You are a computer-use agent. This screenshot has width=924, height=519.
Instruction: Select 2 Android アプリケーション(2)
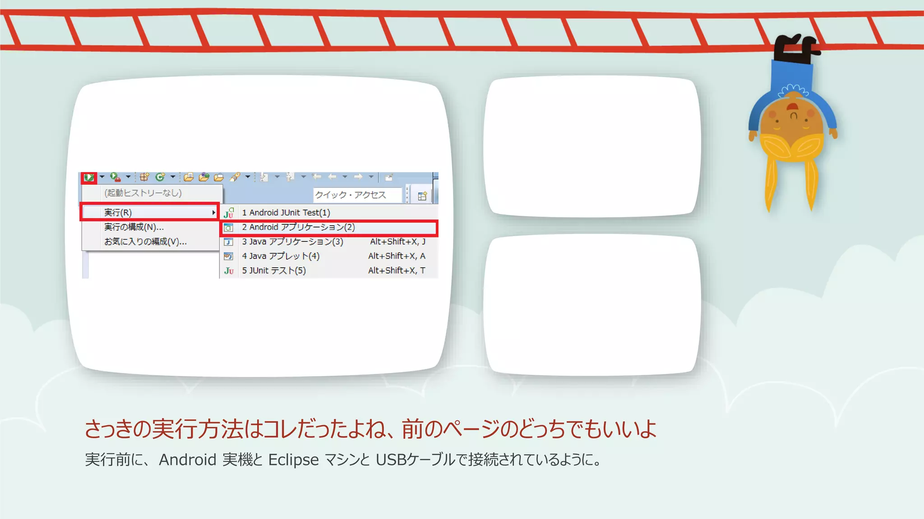[x=329, y=227]
